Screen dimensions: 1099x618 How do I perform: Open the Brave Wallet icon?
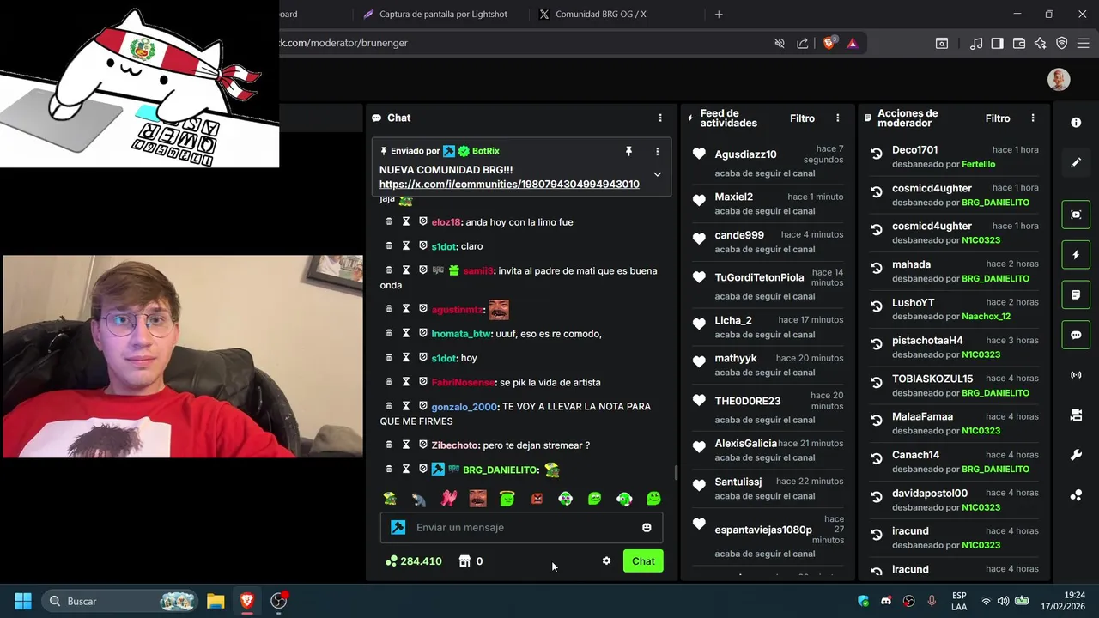point(1019,43)
